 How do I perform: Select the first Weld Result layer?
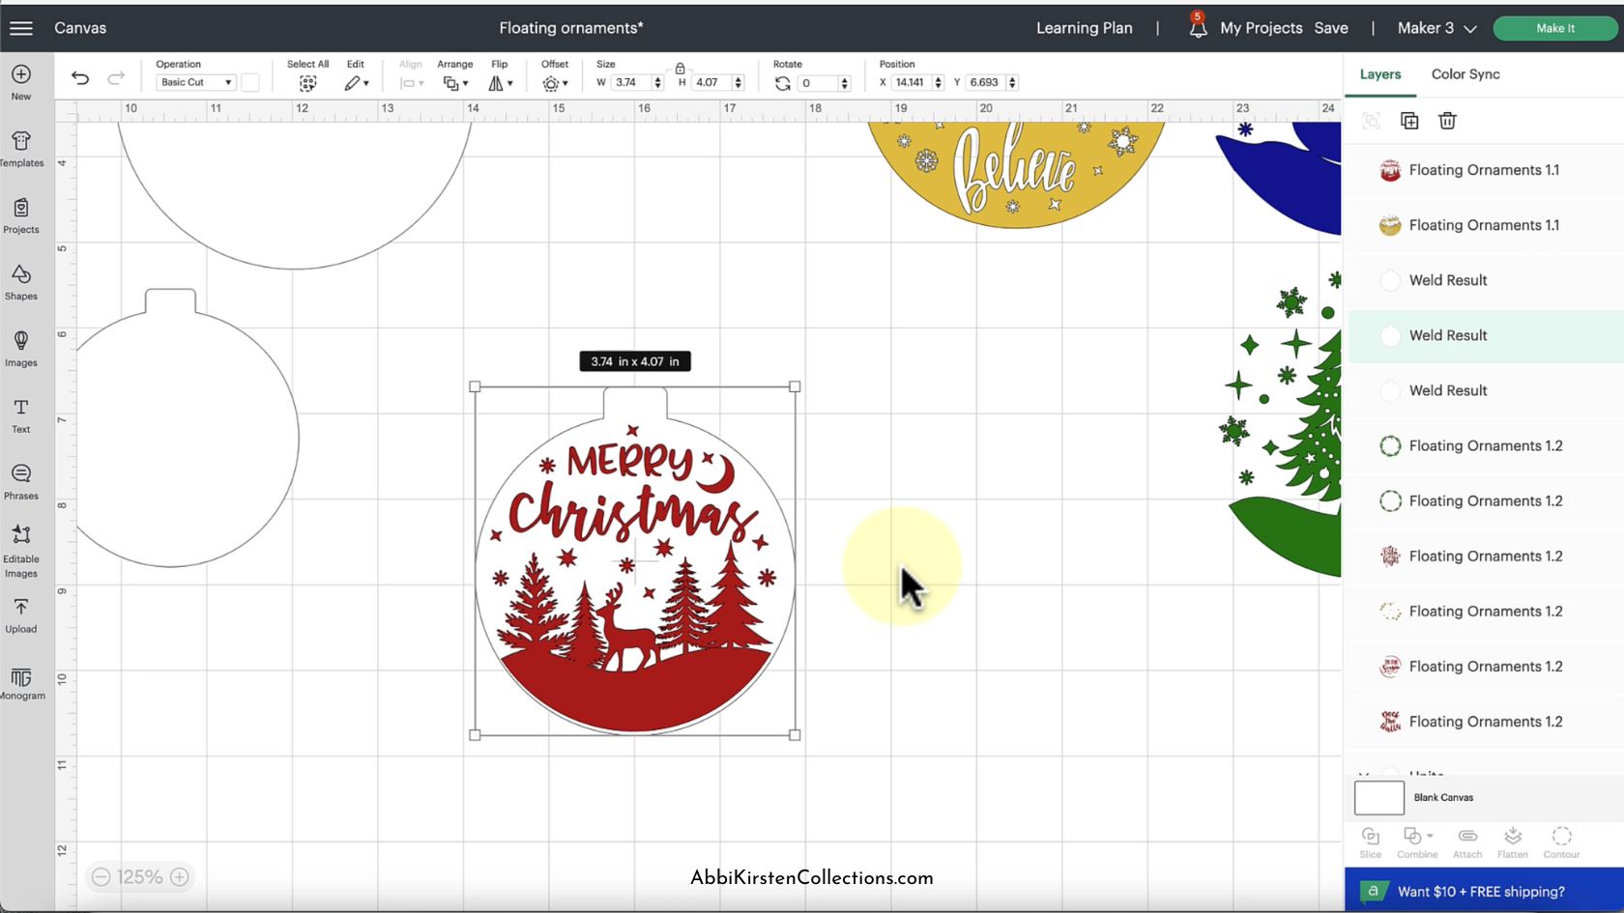(1486, 280)
